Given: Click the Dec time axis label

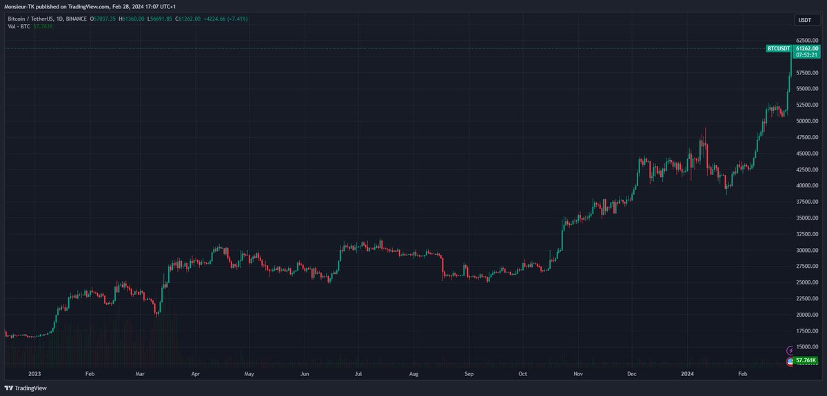Looking at the screenshot, I should coord(632,373).
